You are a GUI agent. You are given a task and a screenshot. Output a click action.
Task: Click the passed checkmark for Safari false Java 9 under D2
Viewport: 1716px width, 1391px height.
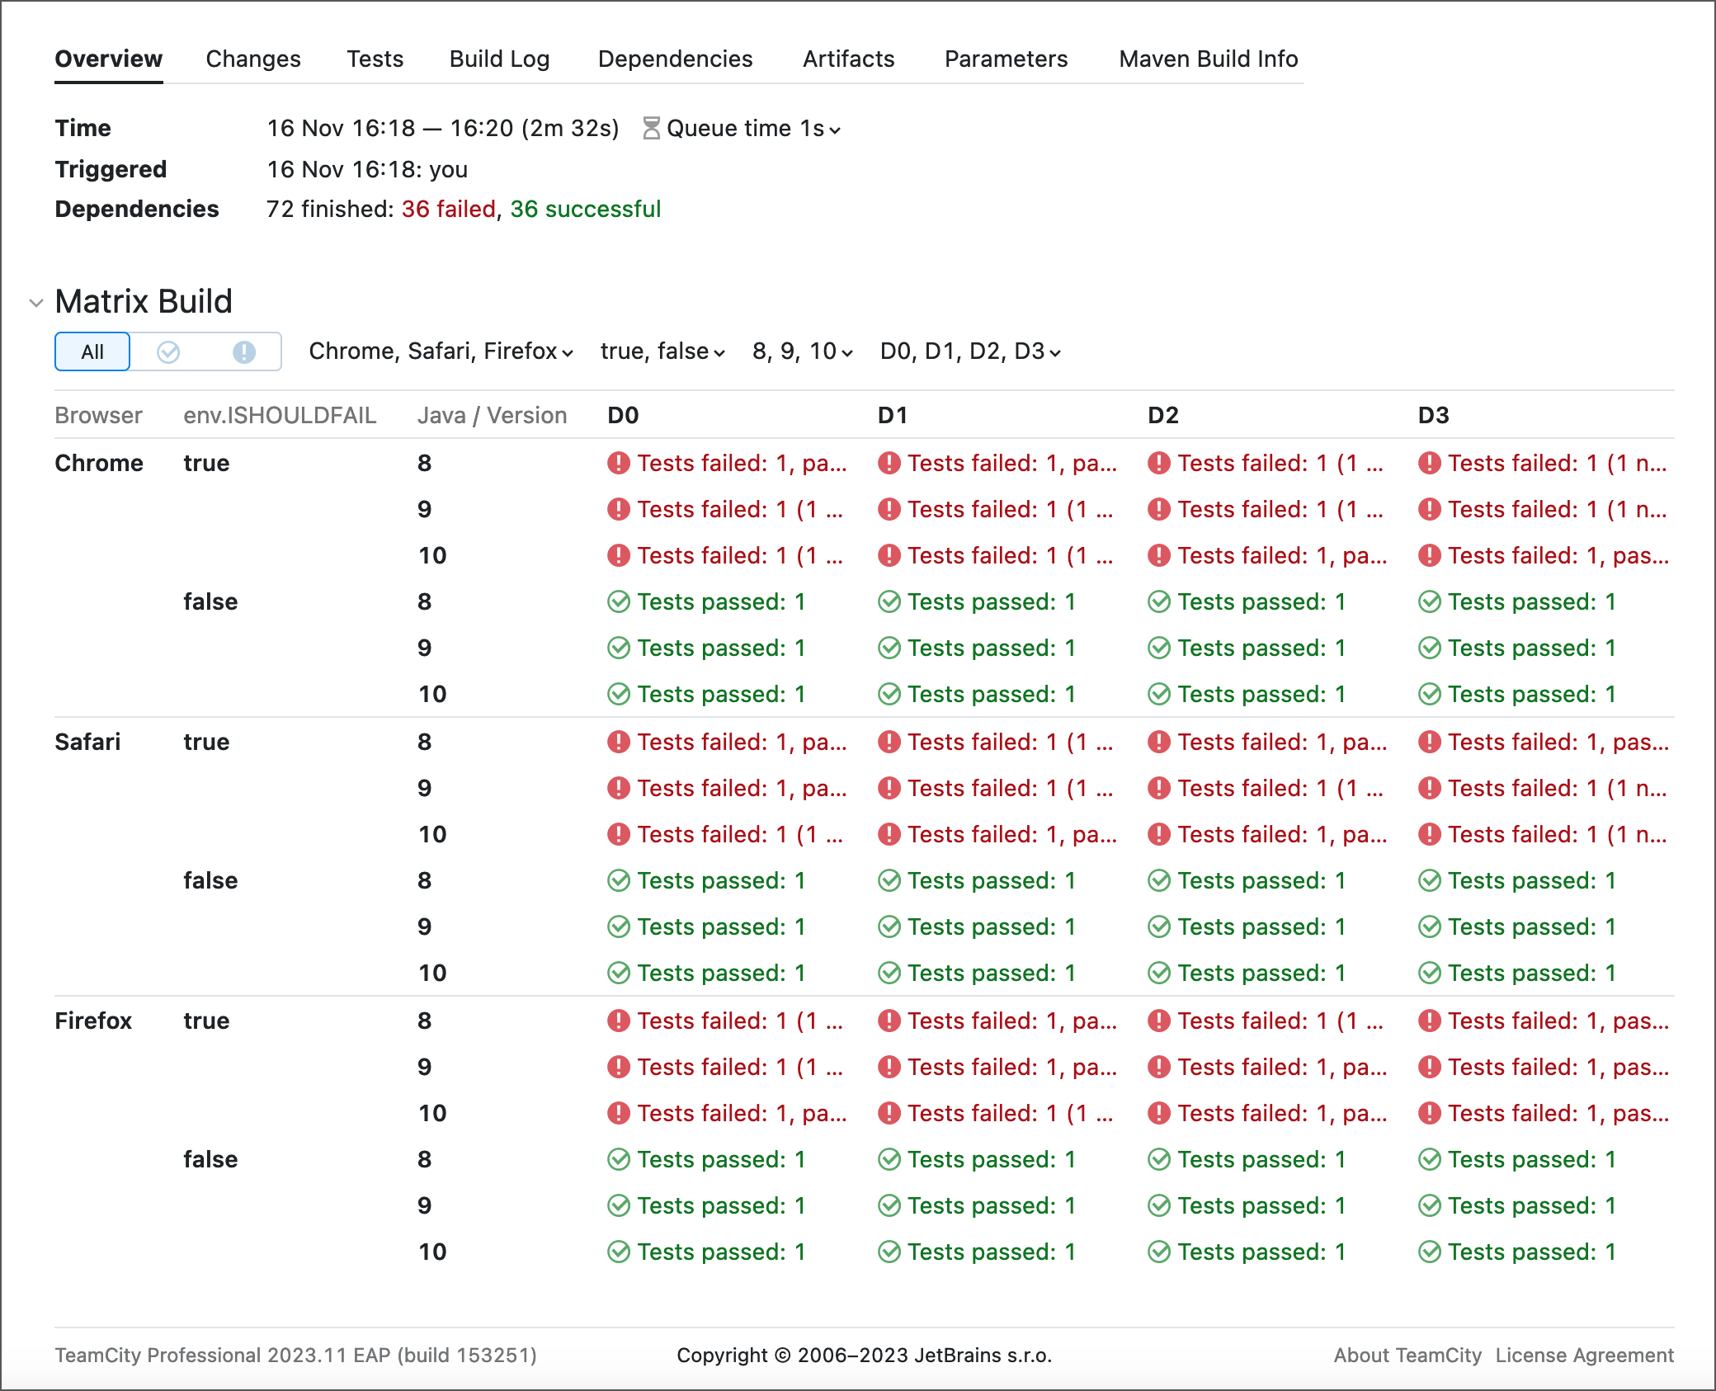(1157, 927)
